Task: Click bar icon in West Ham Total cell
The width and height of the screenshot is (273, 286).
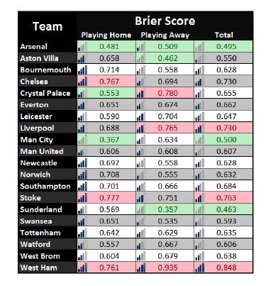Action: [199, 268]
